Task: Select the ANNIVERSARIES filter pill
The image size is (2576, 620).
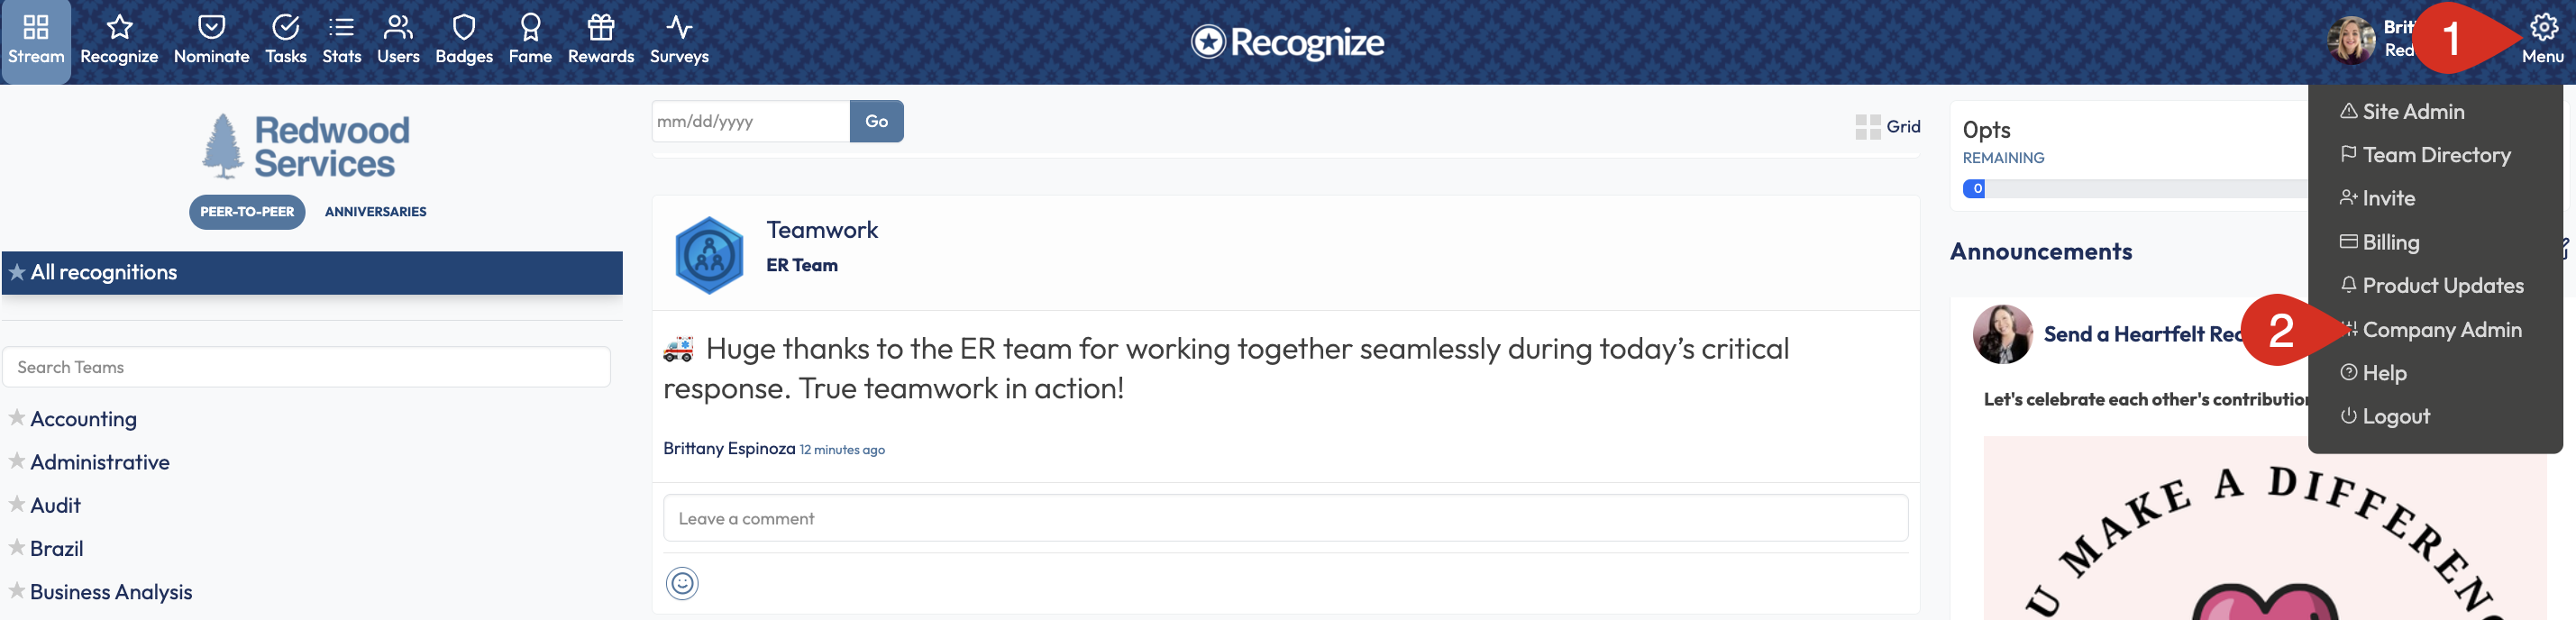Action: [376, 212]
